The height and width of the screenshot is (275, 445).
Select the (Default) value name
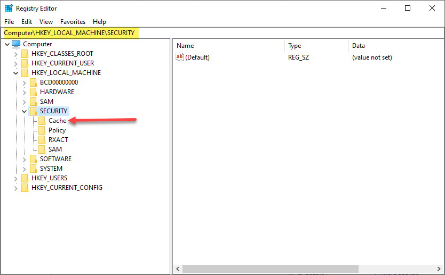197,57
